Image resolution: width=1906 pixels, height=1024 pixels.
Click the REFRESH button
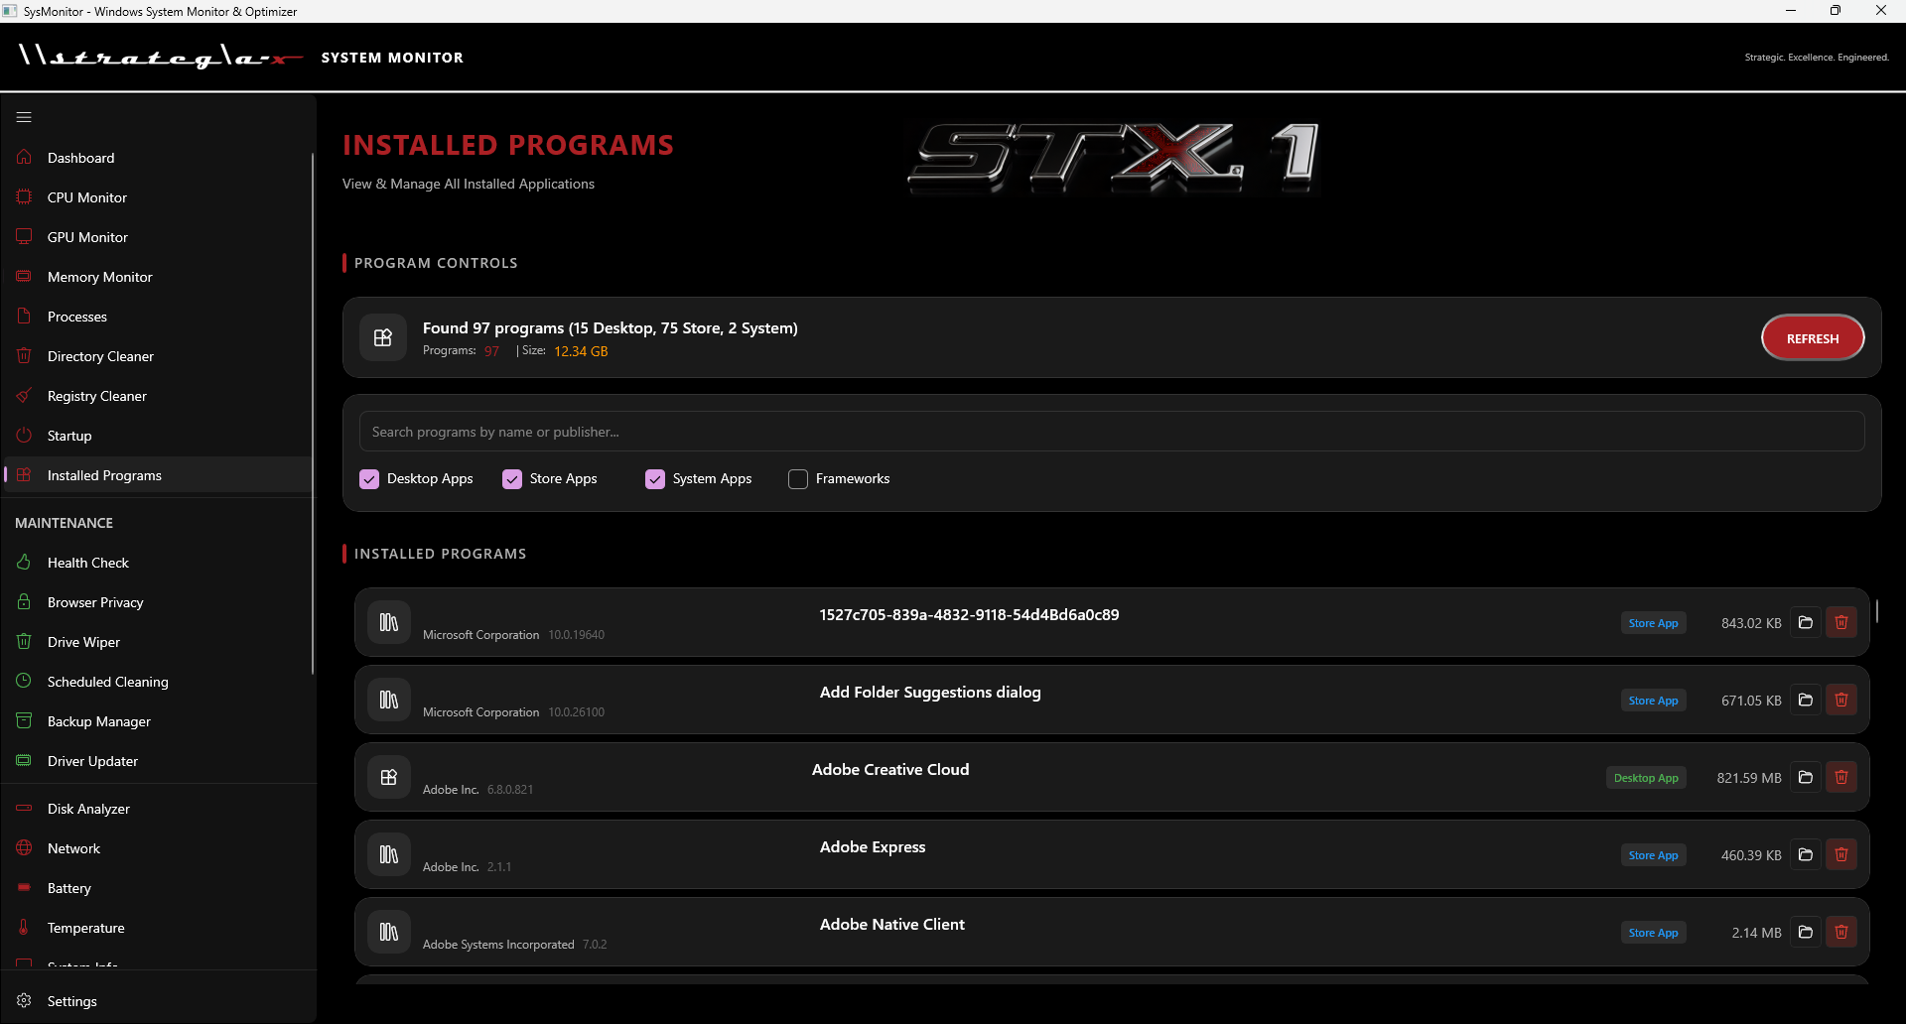pyautogui.click(x=1812, y=337)
